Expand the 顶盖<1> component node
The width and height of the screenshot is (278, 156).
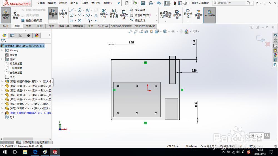2,86
